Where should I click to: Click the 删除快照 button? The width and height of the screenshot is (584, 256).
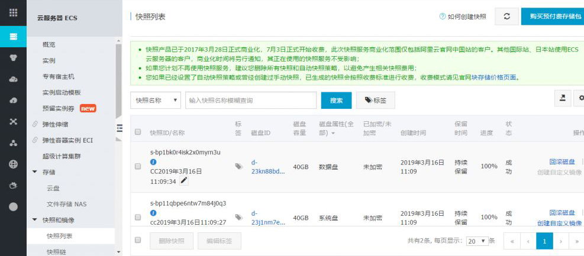tap(172, 241)
